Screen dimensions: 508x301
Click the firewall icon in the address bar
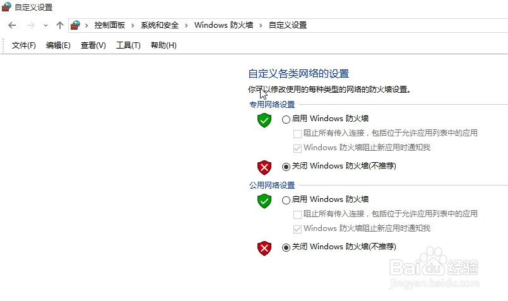[76, 25]
